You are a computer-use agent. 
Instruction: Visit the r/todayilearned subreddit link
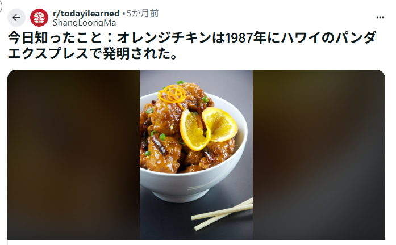tap(86, 14)
